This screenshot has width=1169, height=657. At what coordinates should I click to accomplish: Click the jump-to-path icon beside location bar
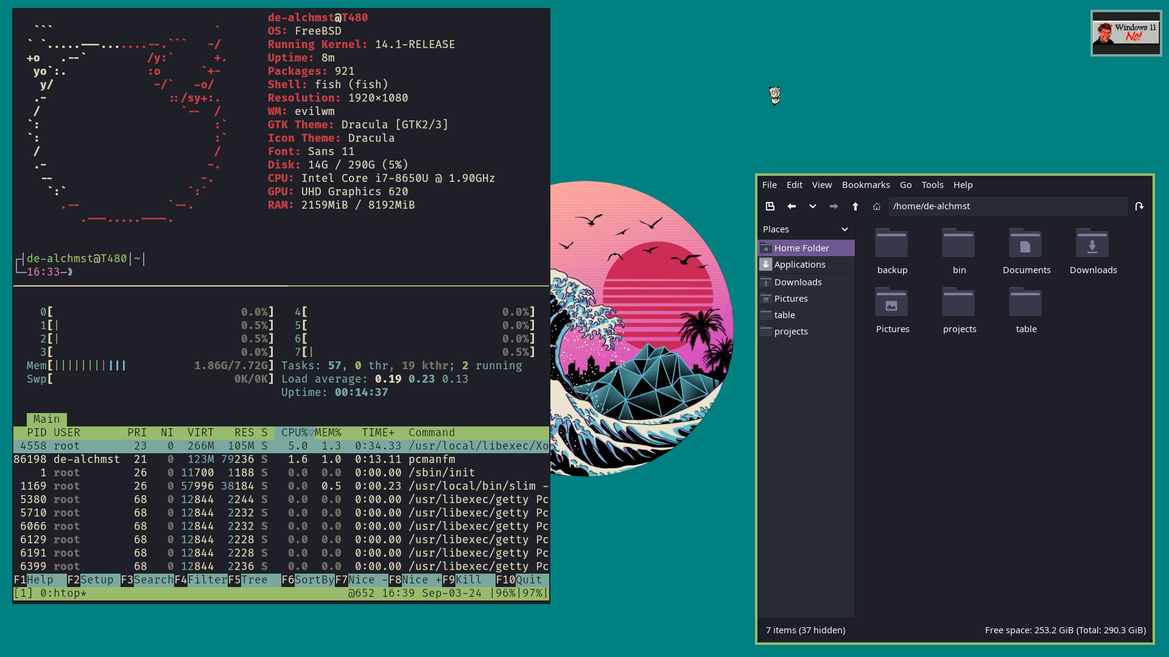coord(1139,206)
